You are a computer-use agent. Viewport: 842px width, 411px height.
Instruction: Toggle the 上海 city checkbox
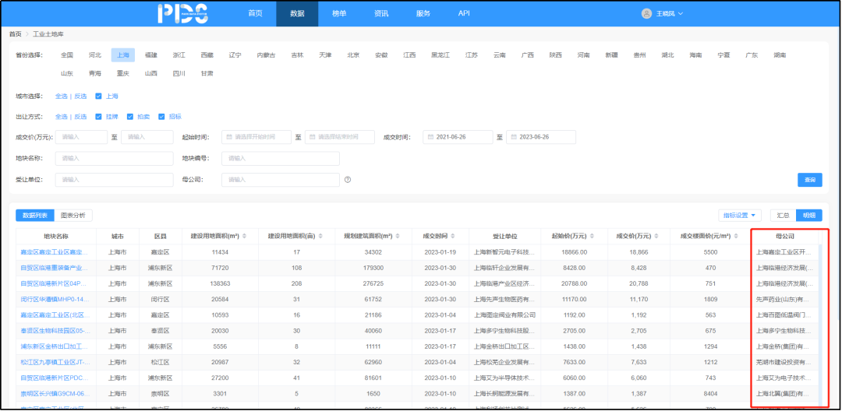click(x=98, y=96)
